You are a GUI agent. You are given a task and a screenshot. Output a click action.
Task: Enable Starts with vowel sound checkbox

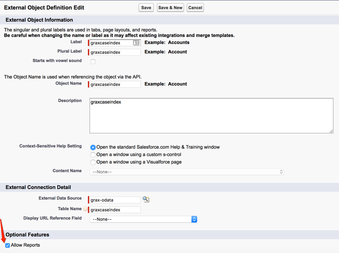[x=93, y=62]
